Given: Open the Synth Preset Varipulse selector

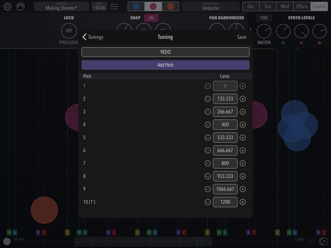Looking at the screenshot, I should (x=211, y=7).
